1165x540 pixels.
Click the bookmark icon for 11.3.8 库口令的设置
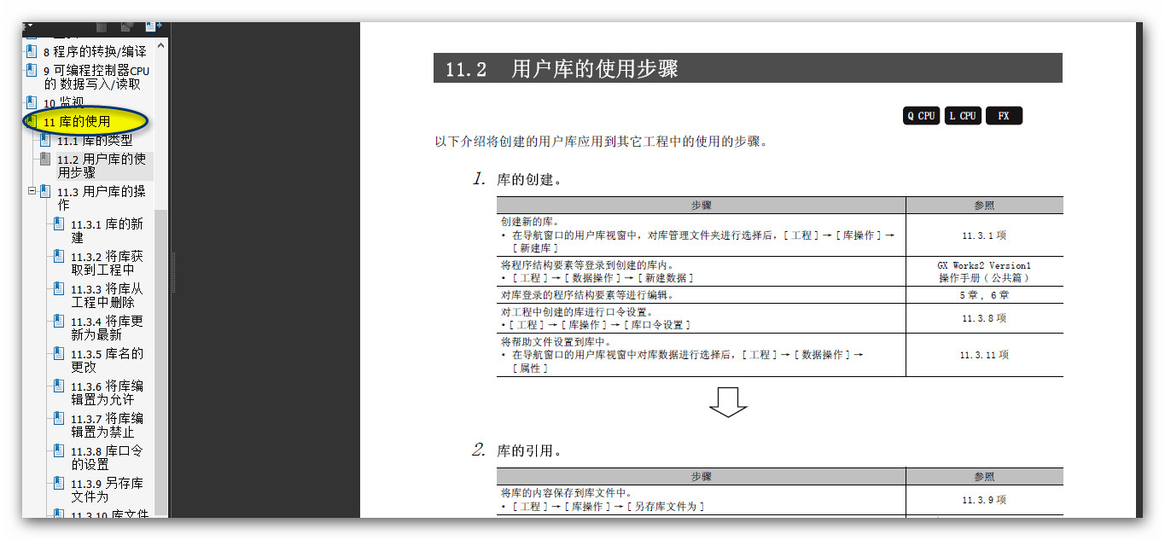pos(59,451)
